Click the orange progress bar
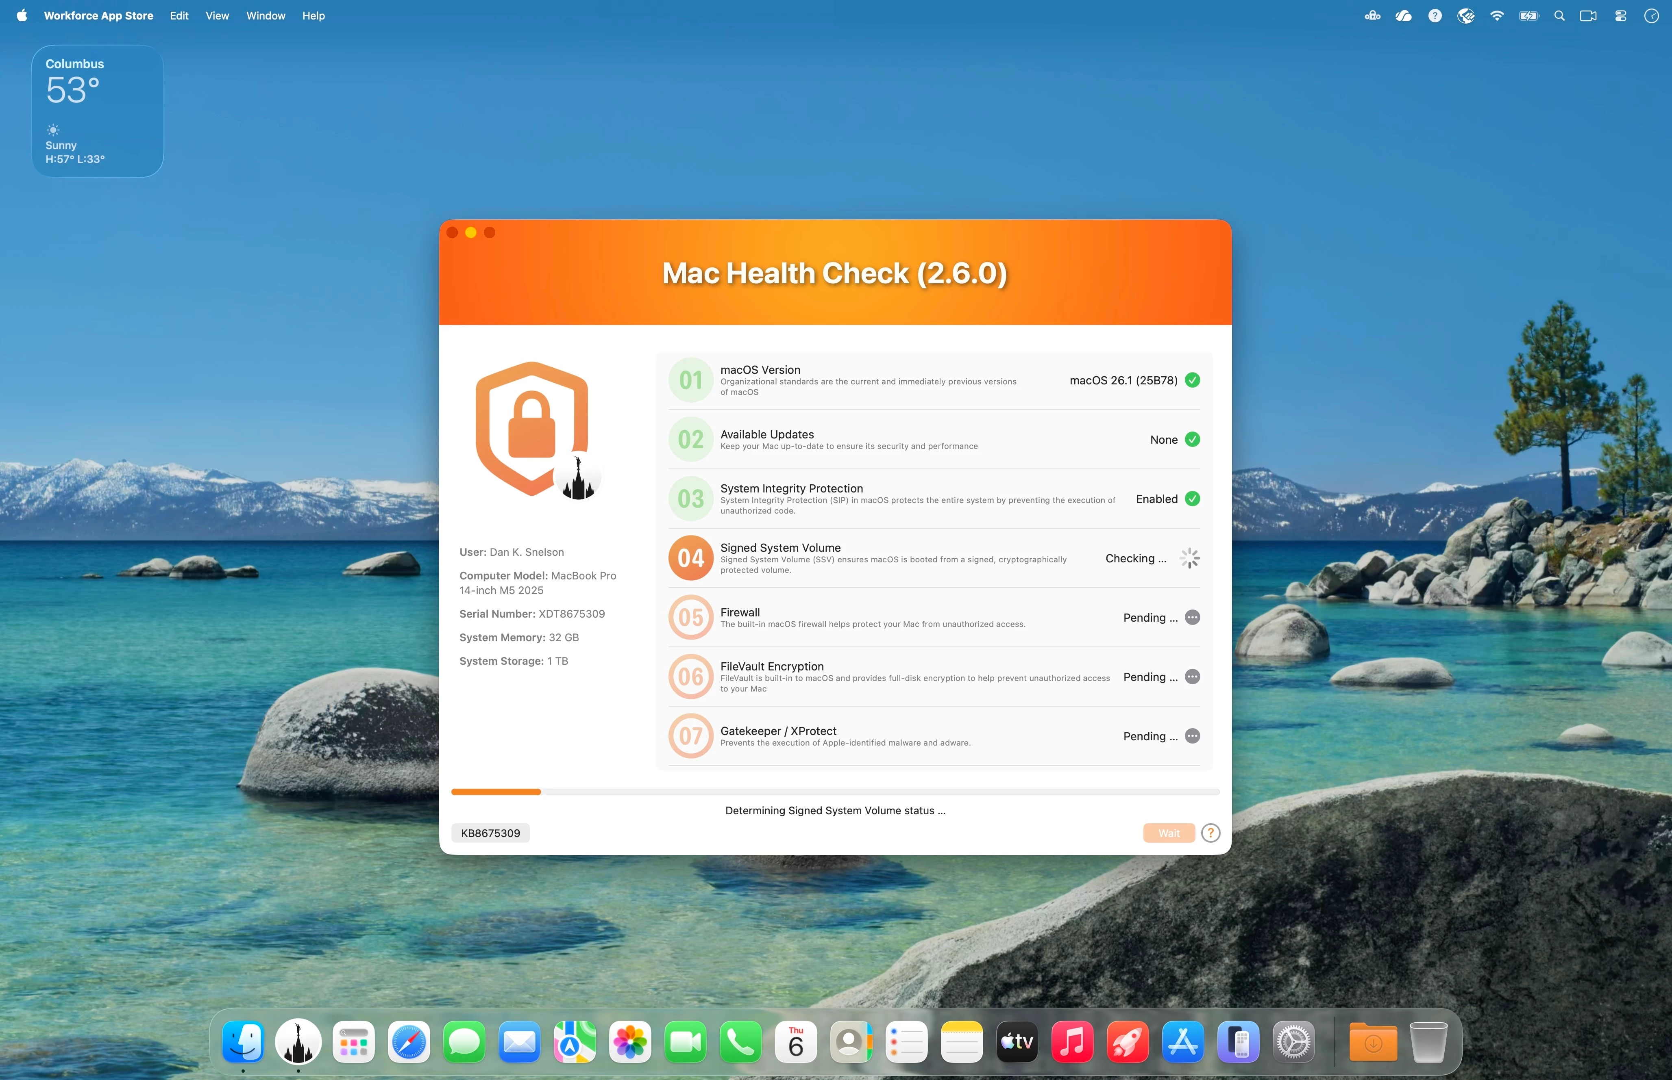The image size is (1672, 1080). tap(496, 792)
